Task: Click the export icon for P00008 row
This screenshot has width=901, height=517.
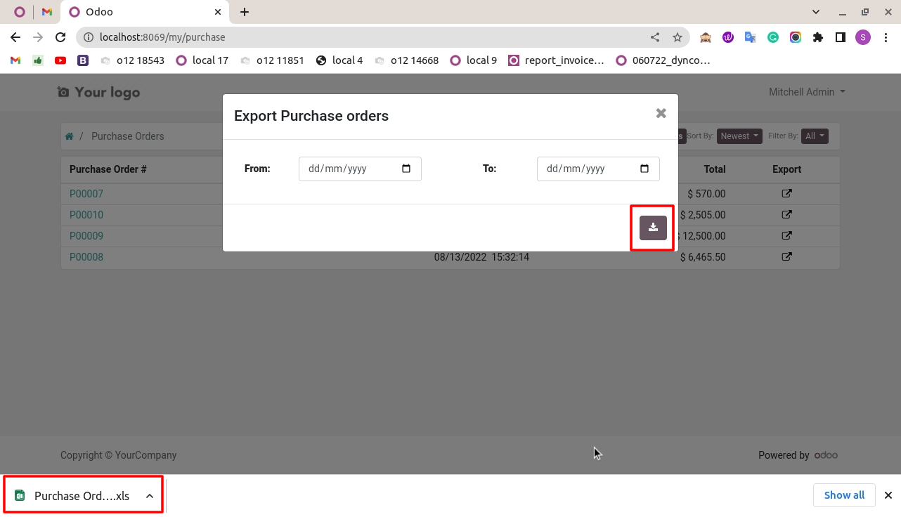Action: pyautogui.click(x=786, y=256)
